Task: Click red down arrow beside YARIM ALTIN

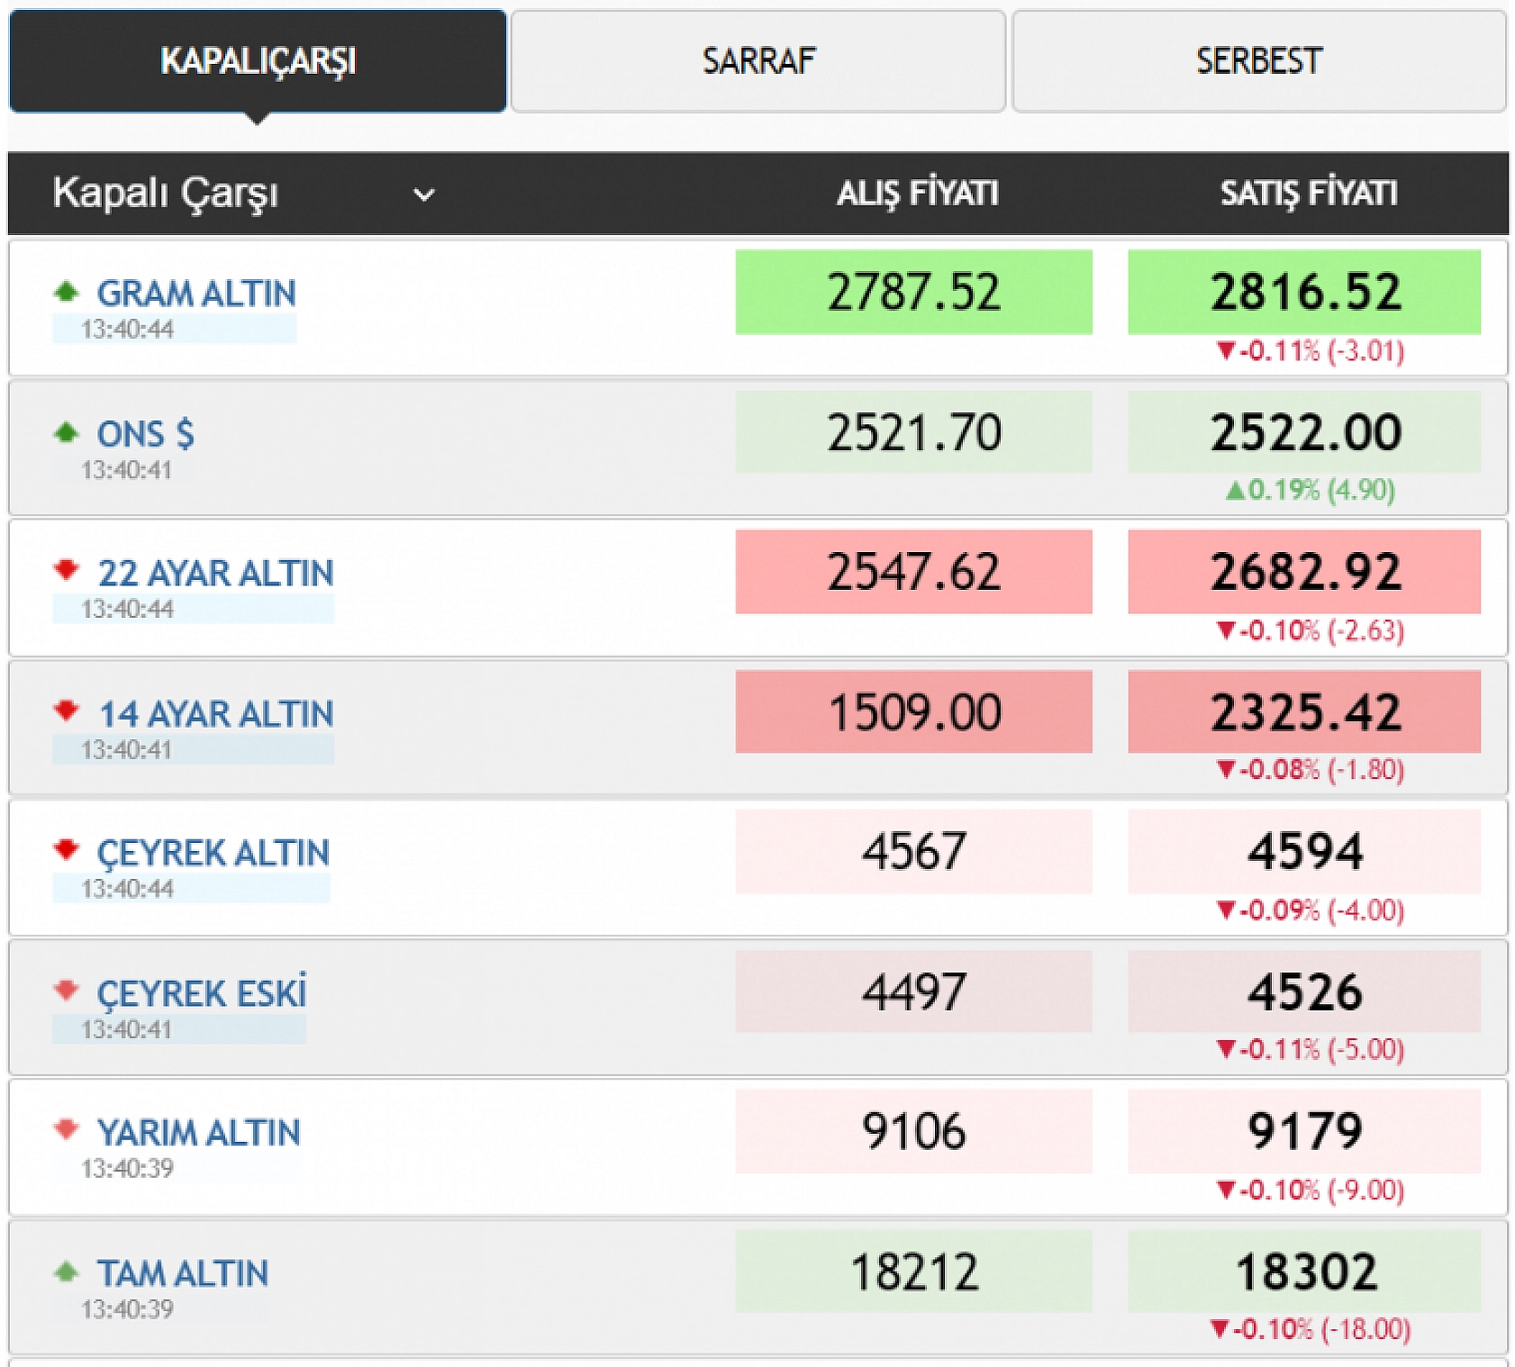Action: click(66, 1129)
